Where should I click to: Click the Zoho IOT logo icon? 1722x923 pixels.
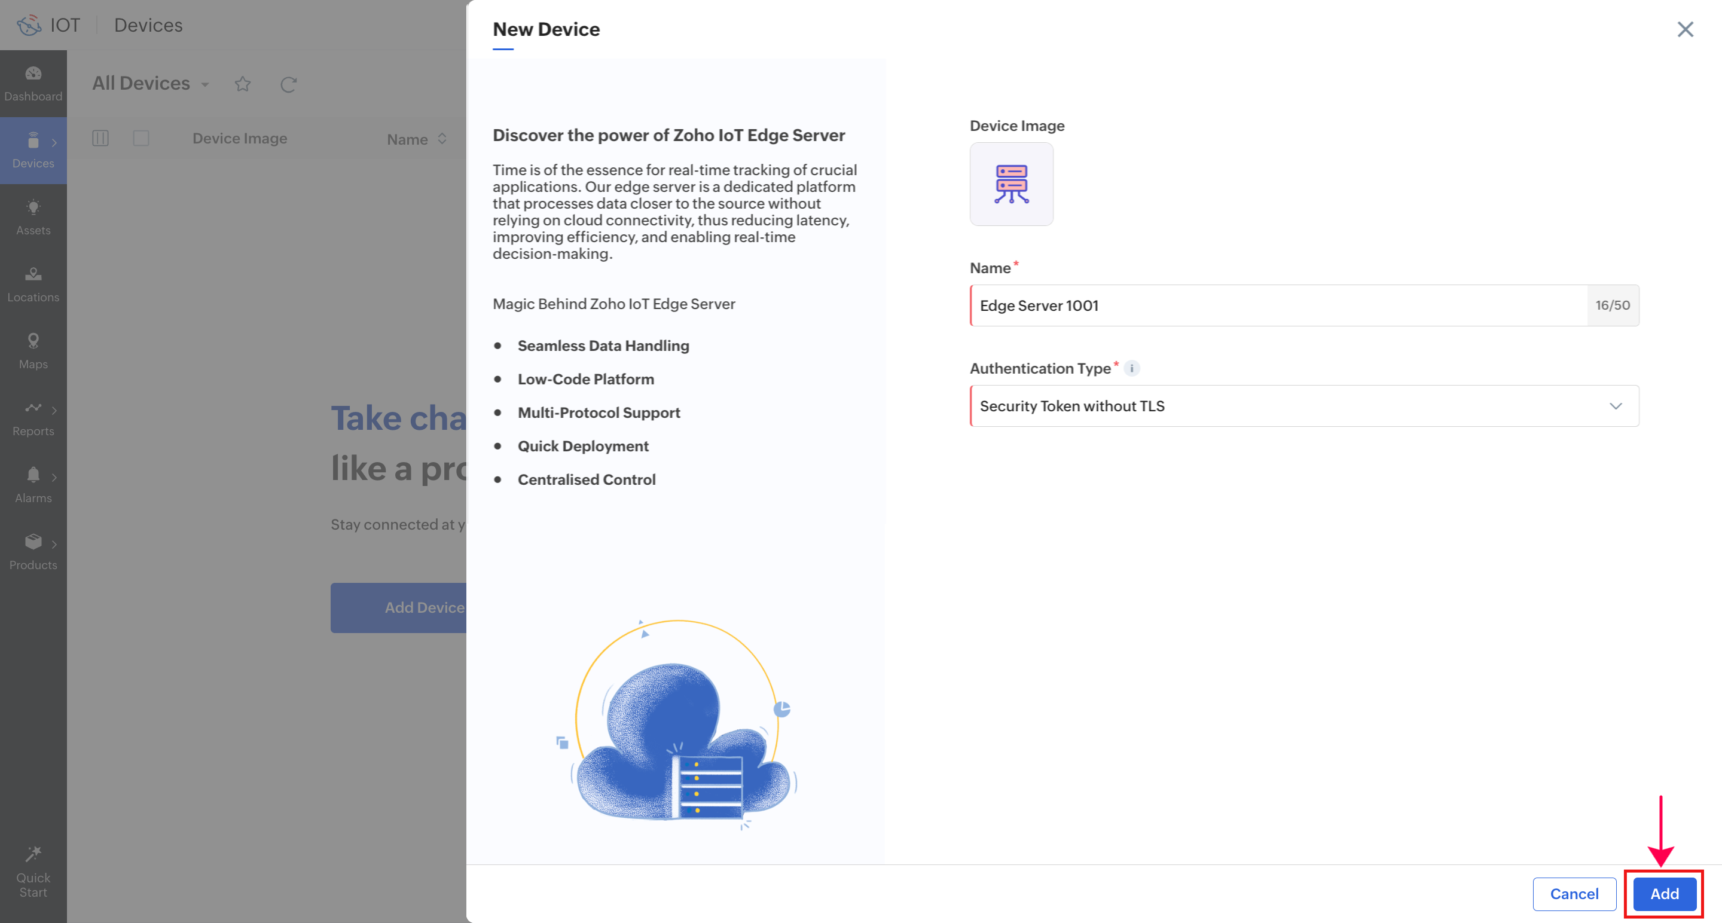[29, 25]
